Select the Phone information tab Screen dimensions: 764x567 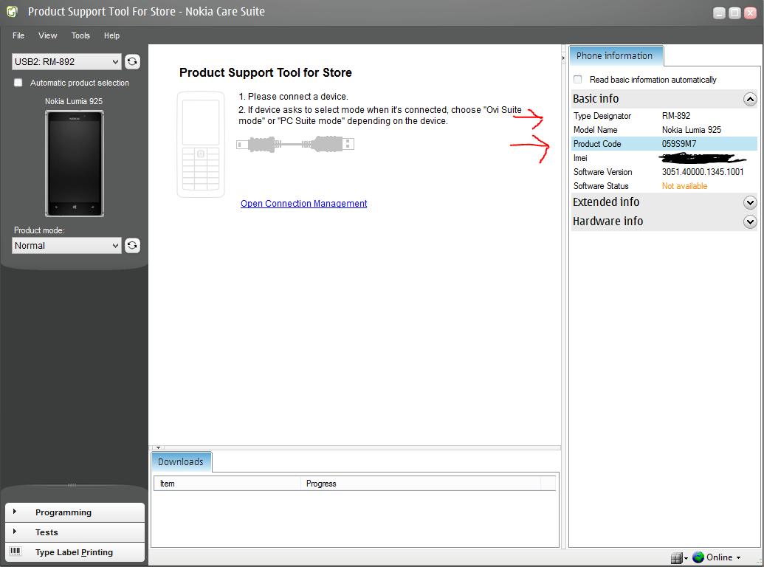616,56
